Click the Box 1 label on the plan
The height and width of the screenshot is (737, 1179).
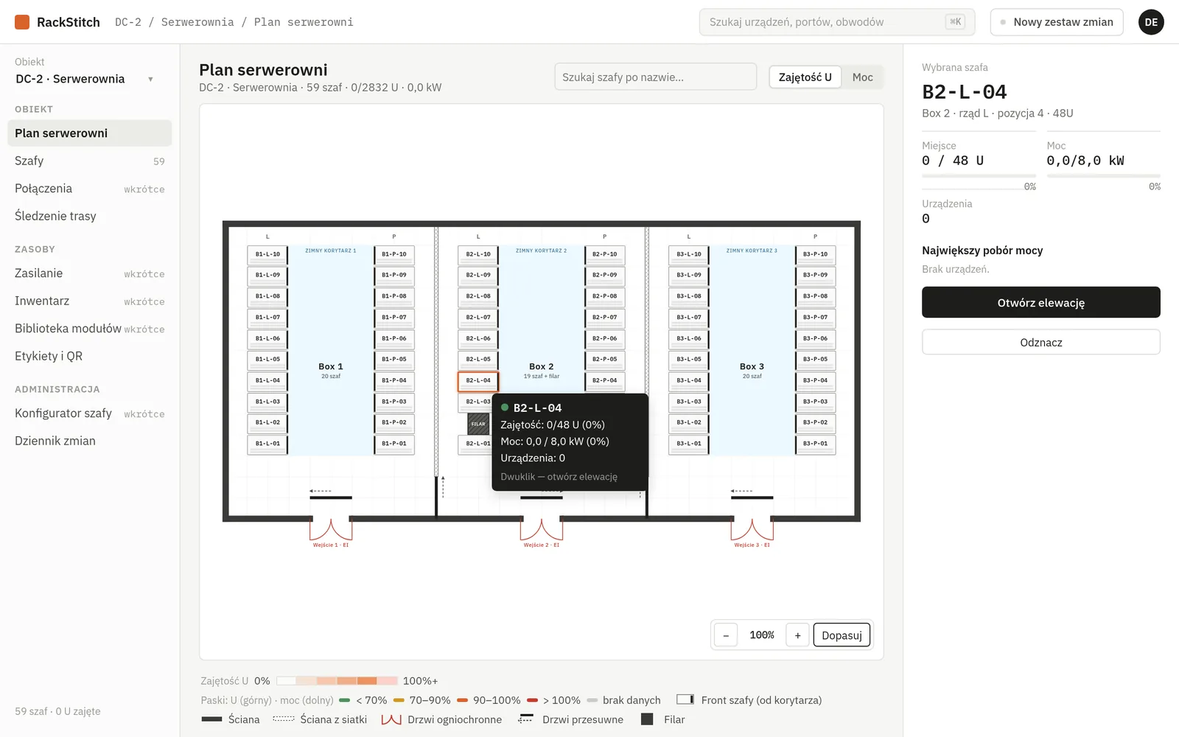(331, 366)
